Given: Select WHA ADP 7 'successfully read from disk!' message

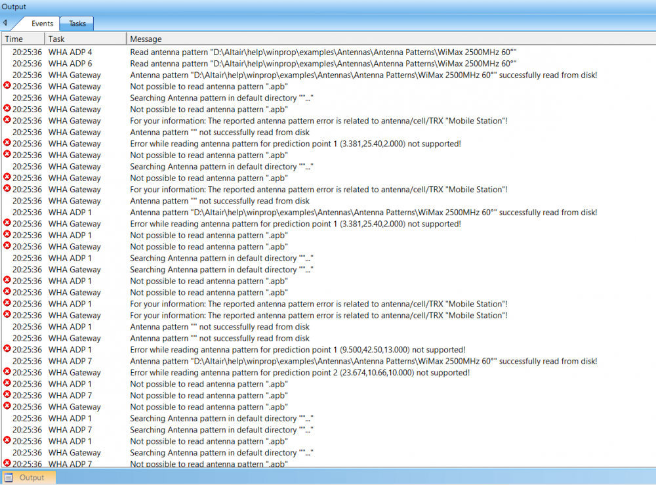Looking at the screenshot, I should (x=363, y=361).
